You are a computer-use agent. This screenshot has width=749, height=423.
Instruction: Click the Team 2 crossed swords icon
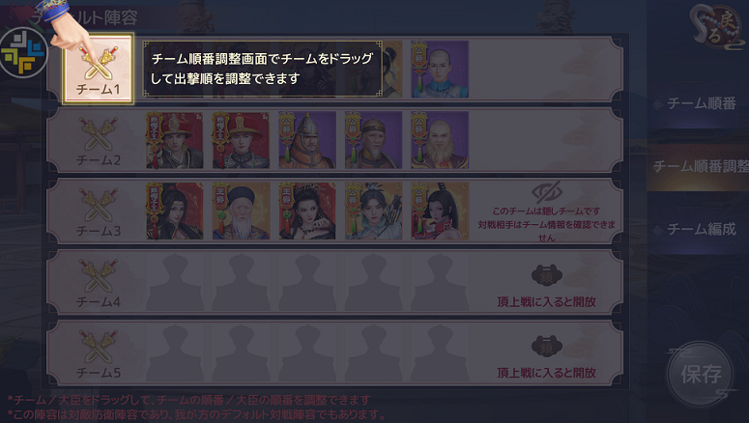coord(99,134)
